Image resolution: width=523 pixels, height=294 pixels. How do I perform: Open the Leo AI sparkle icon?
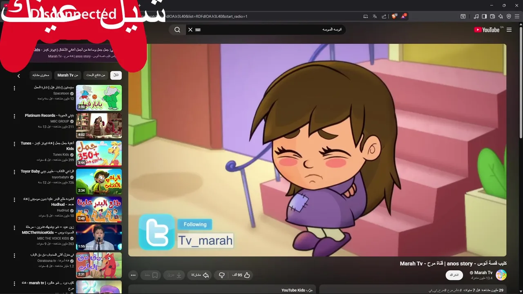point(501,16)
